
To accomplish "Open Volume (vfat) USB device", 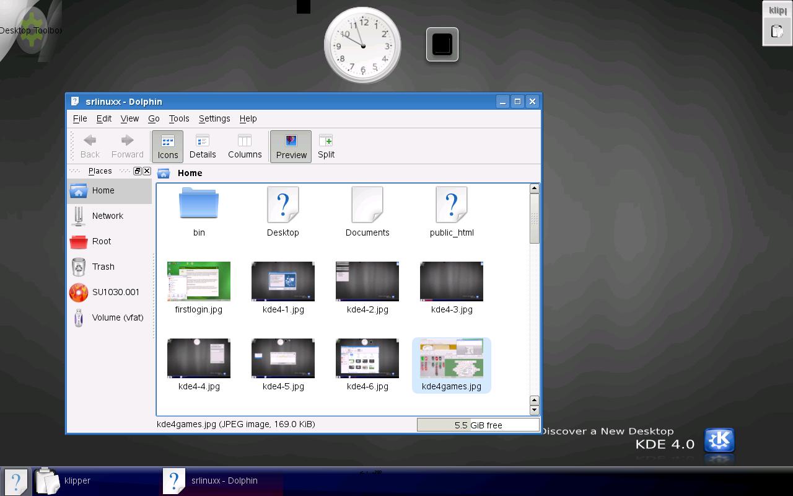I will point(109,317).
